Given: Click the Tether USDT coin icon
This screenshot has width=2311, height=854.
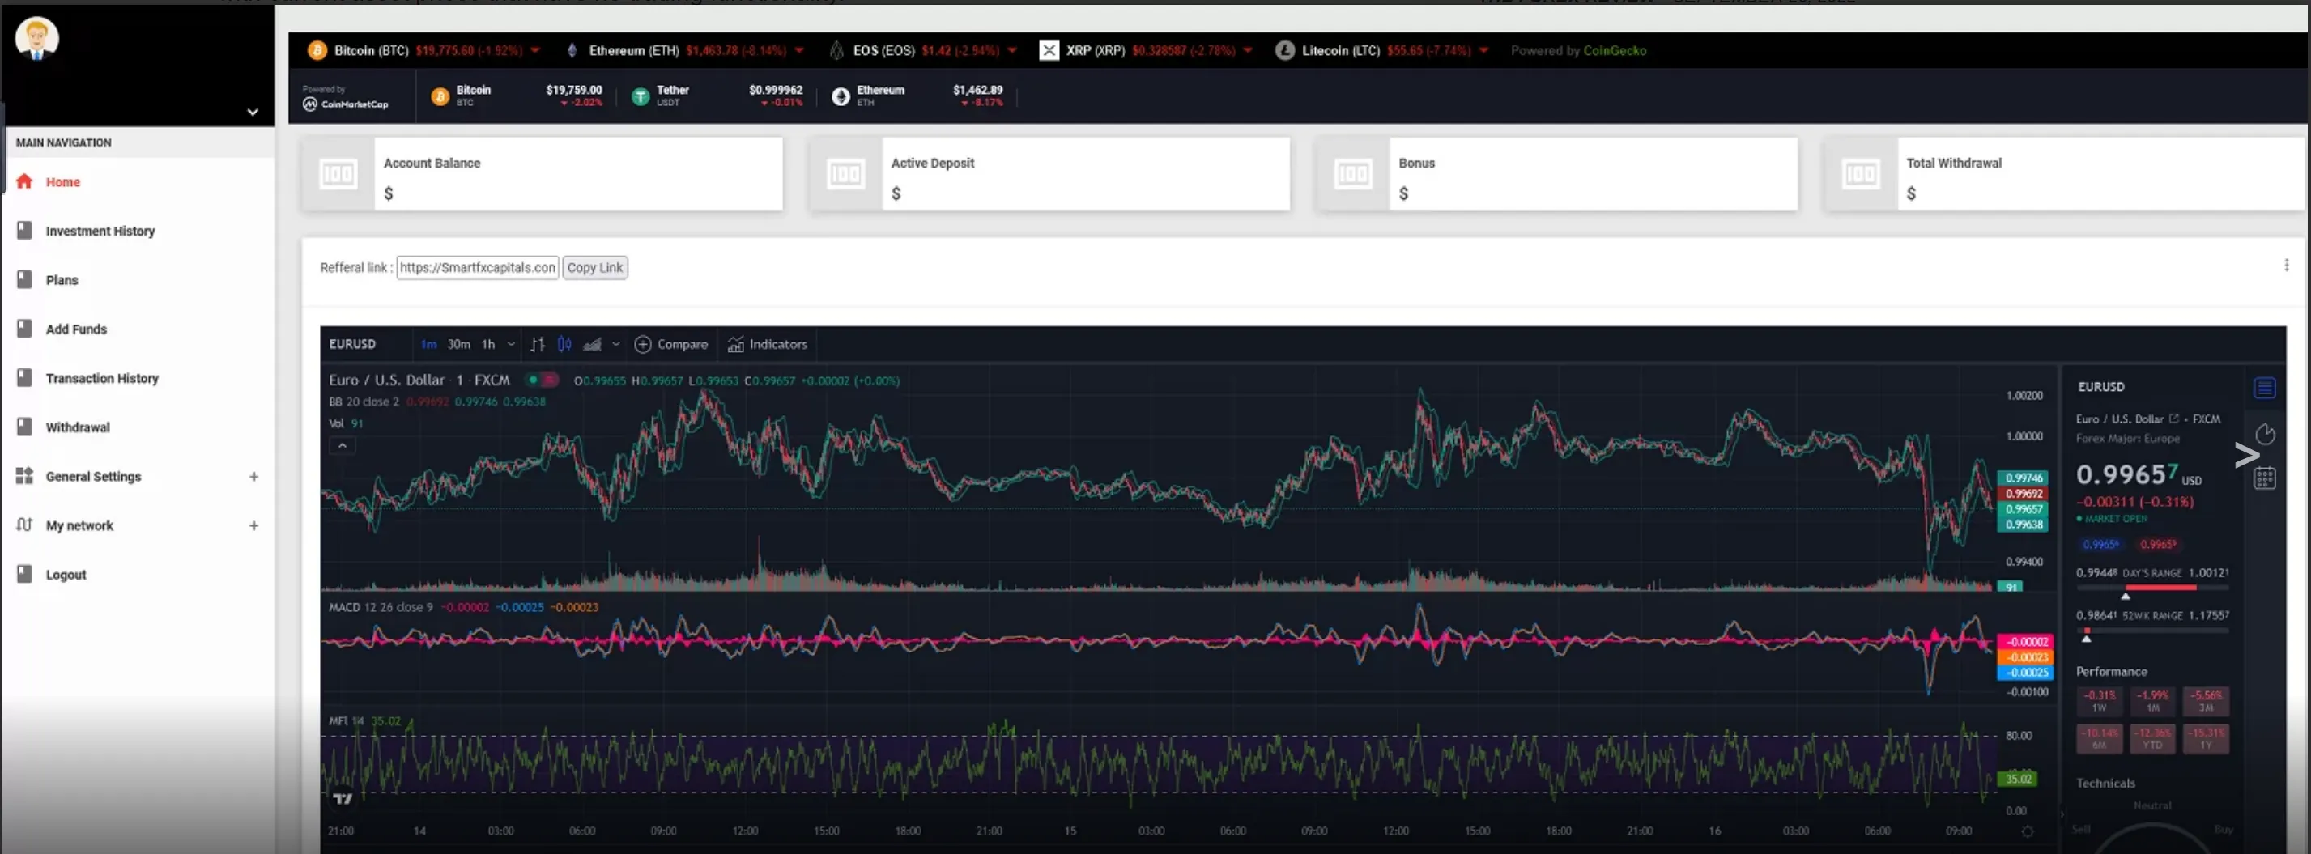Looking at the screenshot, I should click(640, 96).
